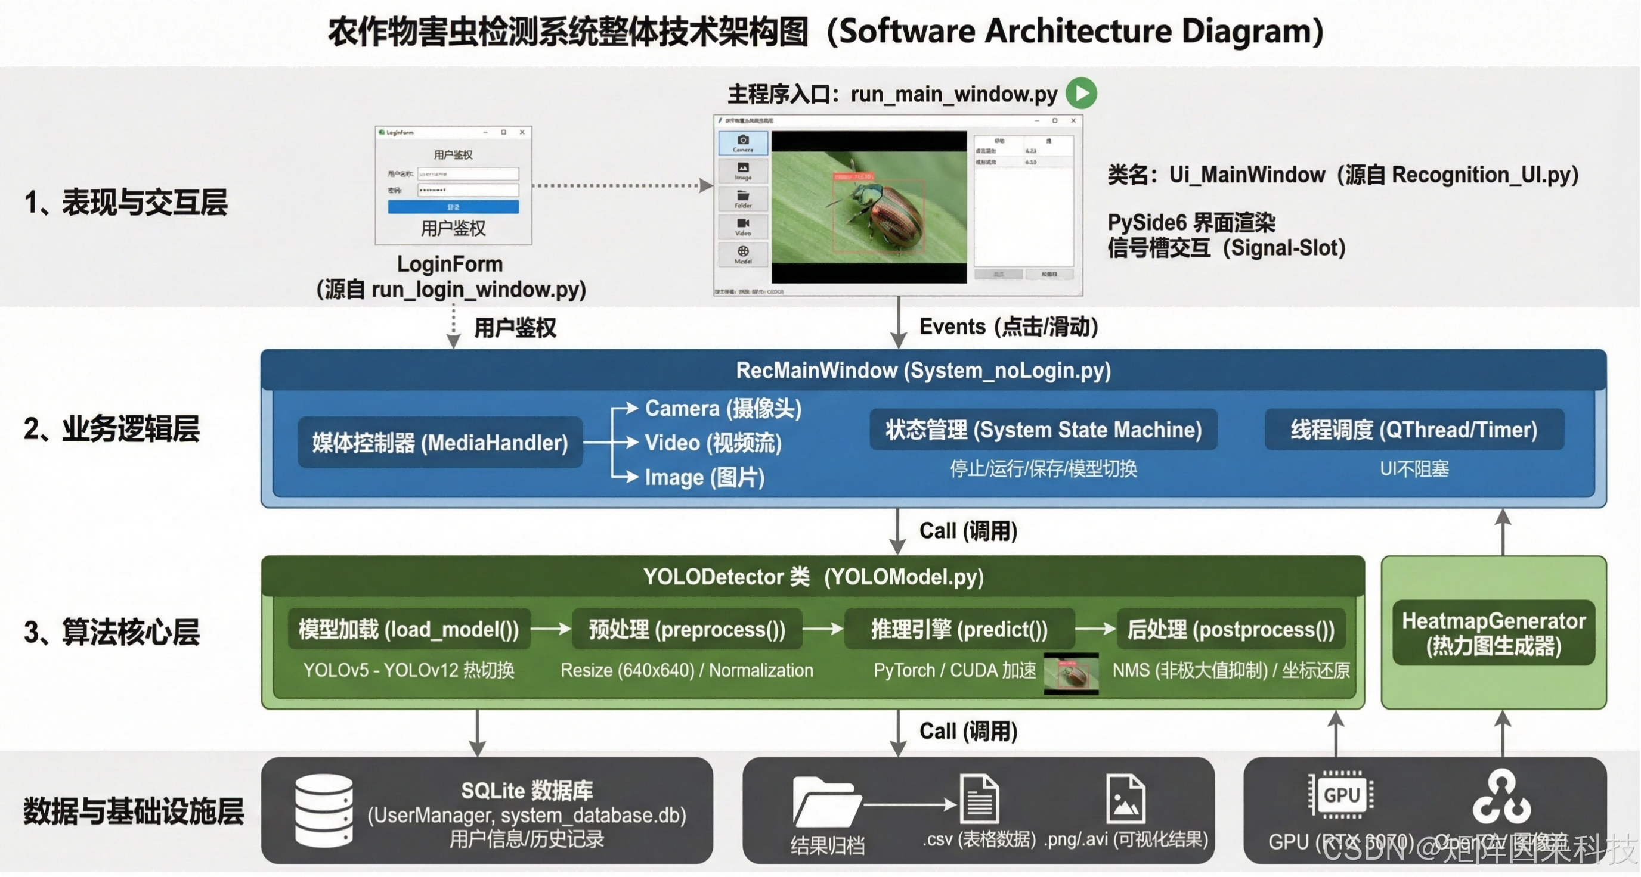Click the 用户信息/历史记录 text
Viewport: 1641px width, 877px height.
(x=527, y=839)
